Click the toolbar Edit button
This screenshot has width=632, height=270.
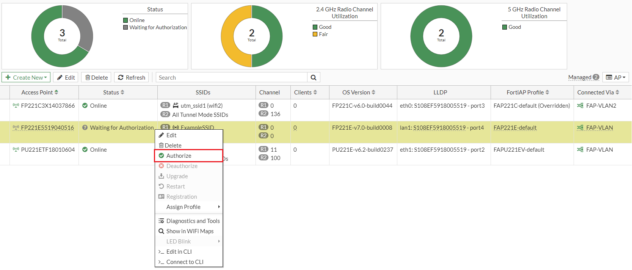[66, 77]
